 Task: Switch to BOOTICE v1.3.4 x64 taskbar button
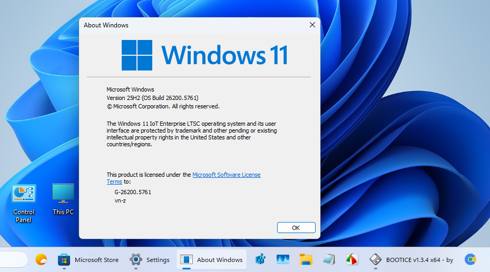click(411, 259)
